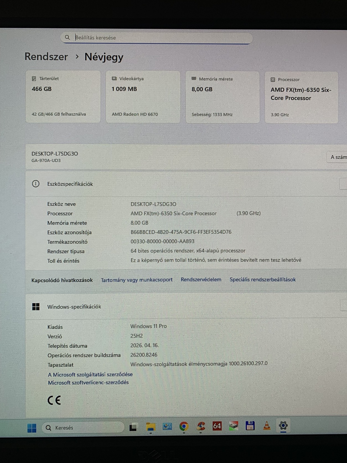Open the Windows Start menu
Viewport: 347px width, 463px height.
tap(32, 428)
